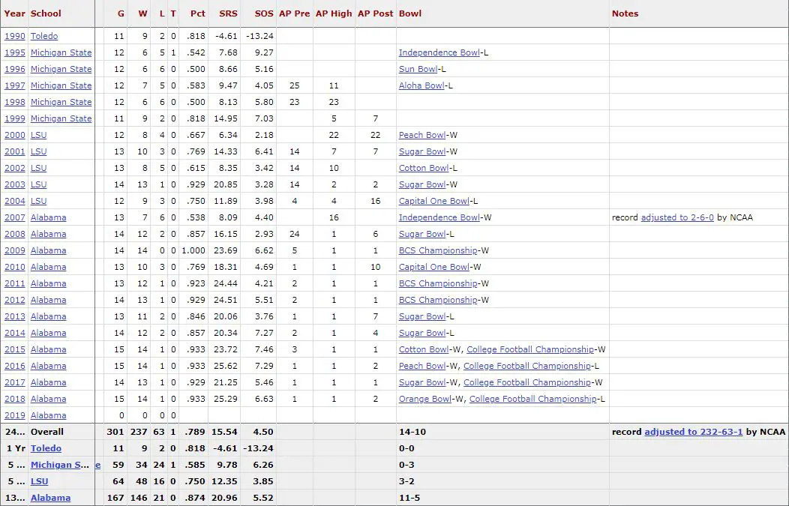Open the Aloha Bowl link

(421, 85)
